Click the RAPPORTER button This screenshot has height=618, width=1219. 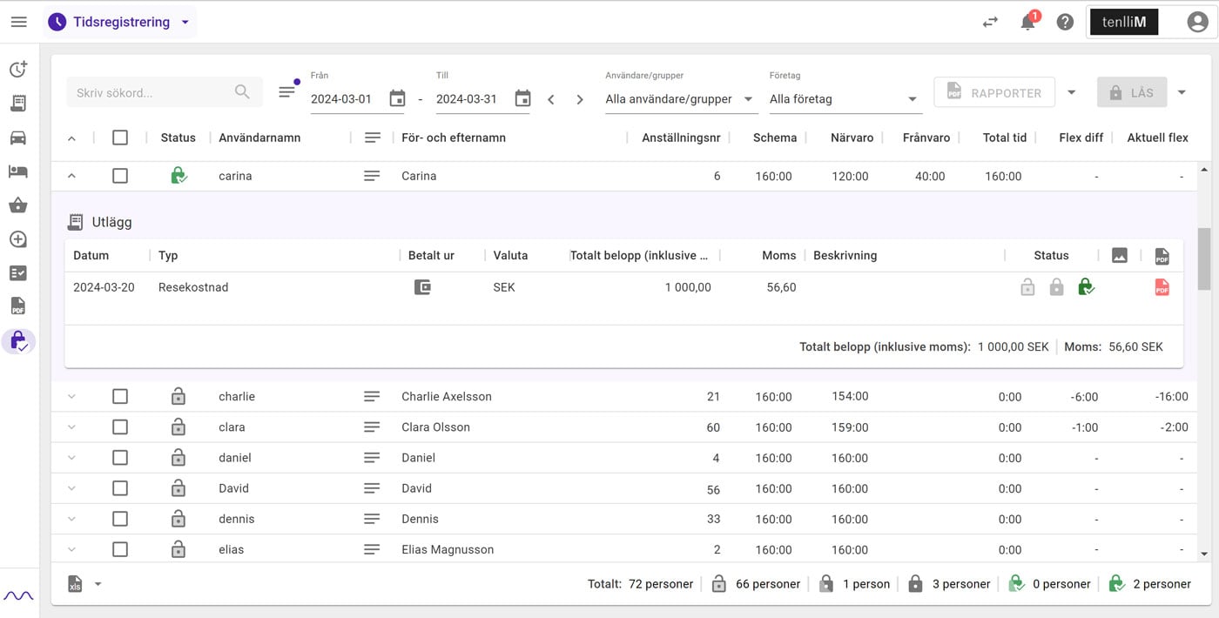(994, 92)
